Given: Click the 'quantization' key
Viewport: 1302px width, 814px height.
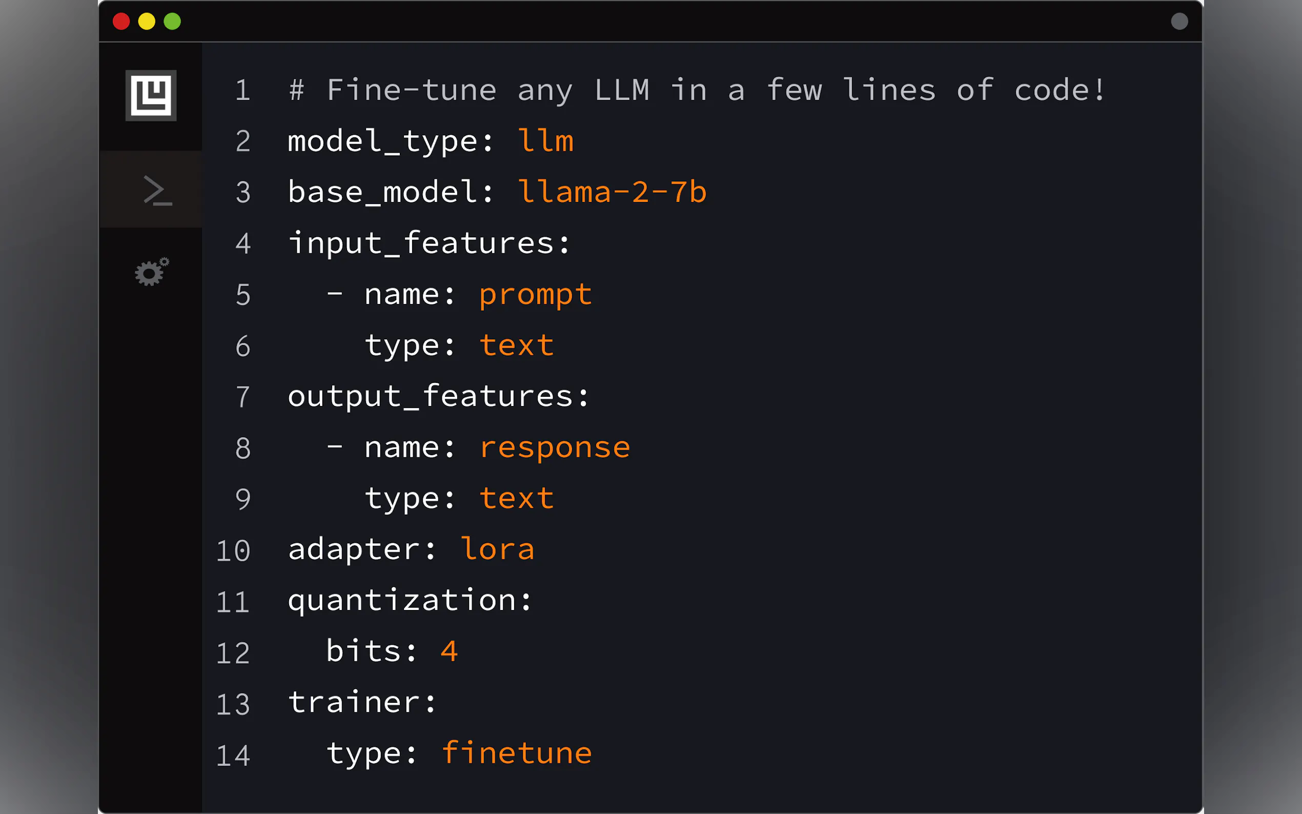Looking at the screenshot, I should (x=410, y=601).
